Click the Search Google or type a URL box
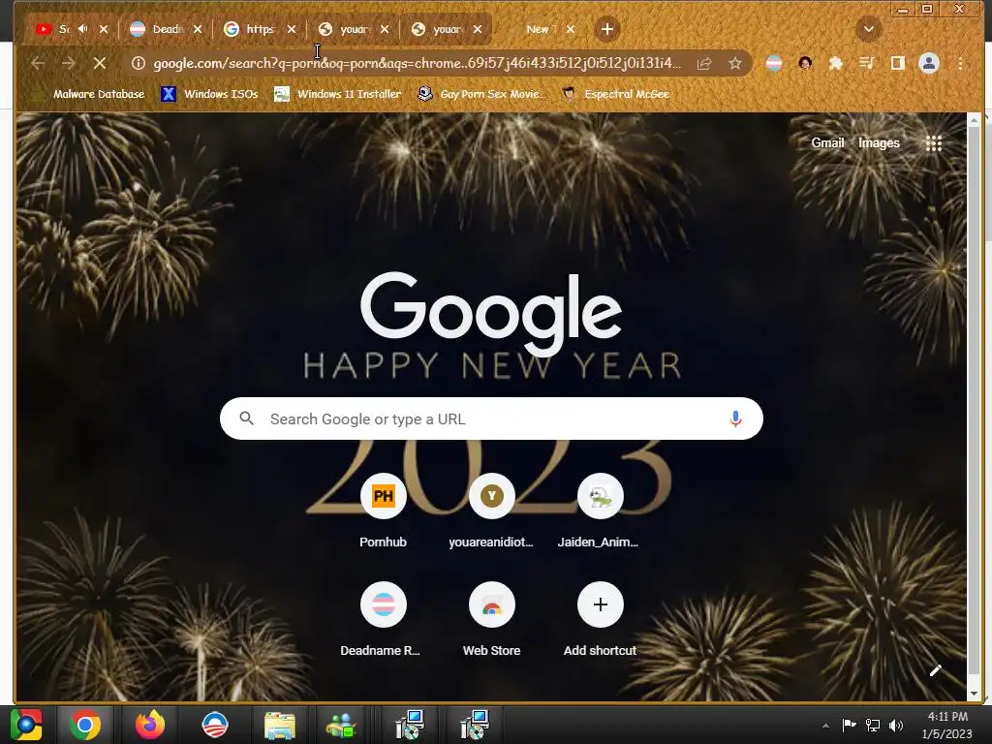992x744 pixels. (491, 418)
